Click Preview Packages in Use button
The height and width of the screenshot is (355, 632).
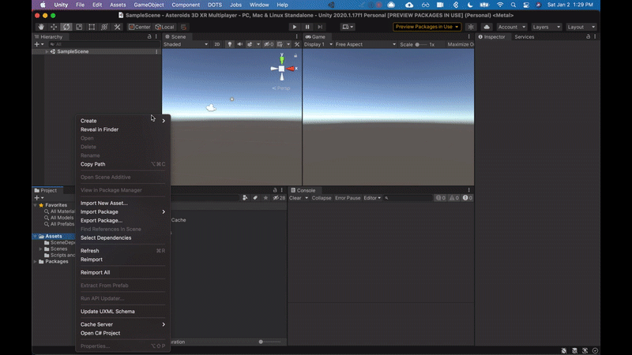(x=427, y=27)
